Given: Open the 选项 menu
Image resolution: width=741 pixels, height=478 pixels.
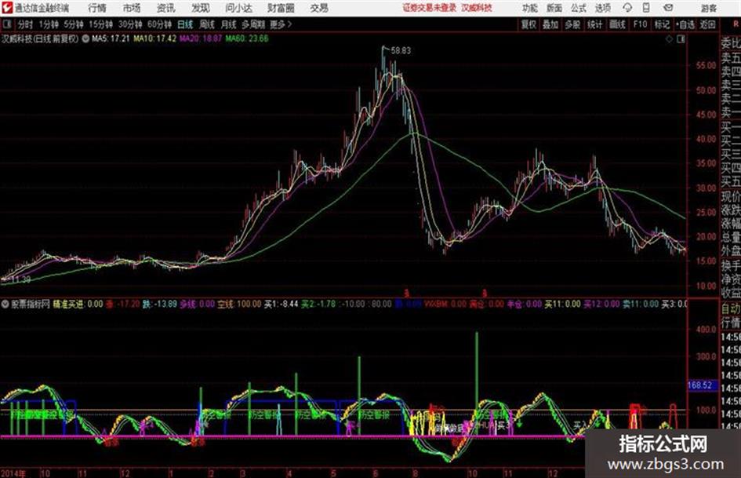Looking at the screenshot, I should [602, 8].
